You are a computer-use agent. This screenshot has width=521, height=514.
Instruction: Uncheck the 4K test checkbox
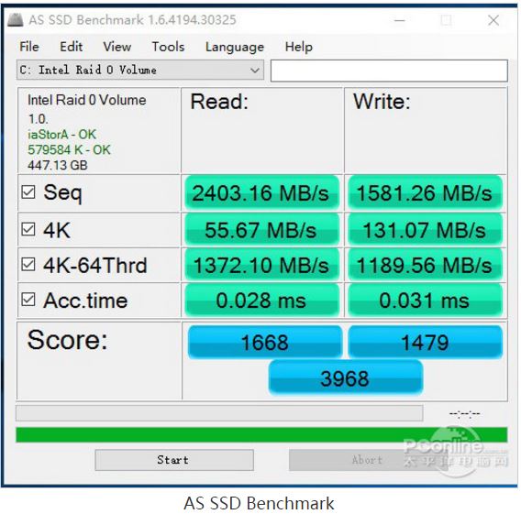point(28,229)
